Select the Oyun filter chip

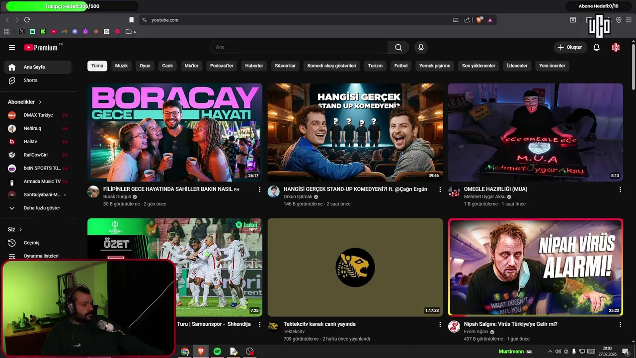(x=145, y=66)
